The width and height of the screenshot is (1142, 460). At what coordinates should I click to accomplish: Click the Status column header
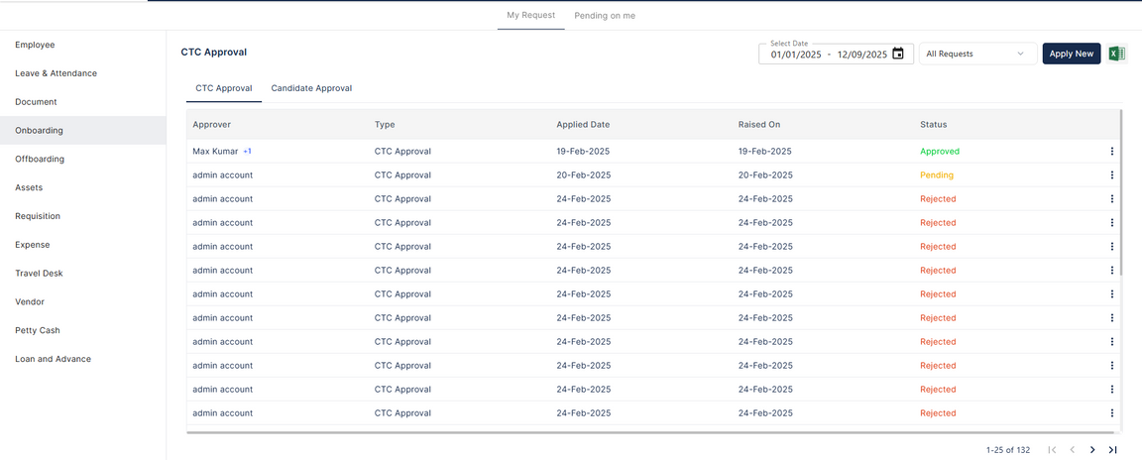pyautogui.click(x=933, y=125)
